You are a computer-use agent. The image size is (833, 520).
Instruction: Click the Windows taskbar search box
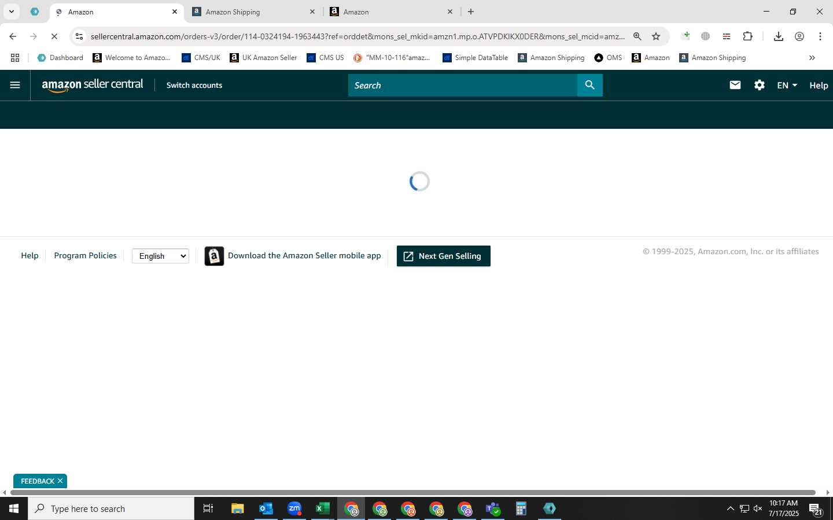[111, 508]
